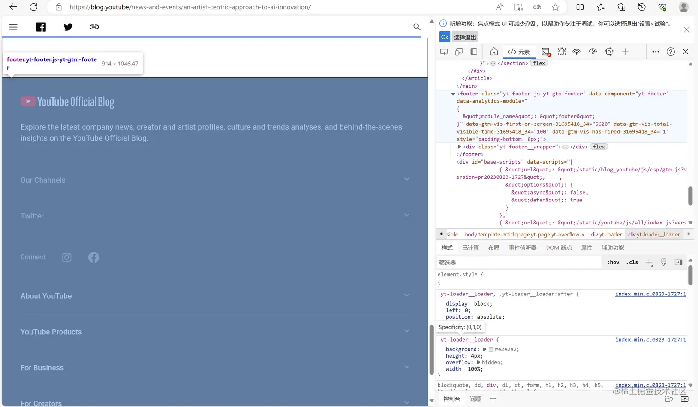Copy the article link
Viewport: 698px width, 407px height.
tap(94, 27)
